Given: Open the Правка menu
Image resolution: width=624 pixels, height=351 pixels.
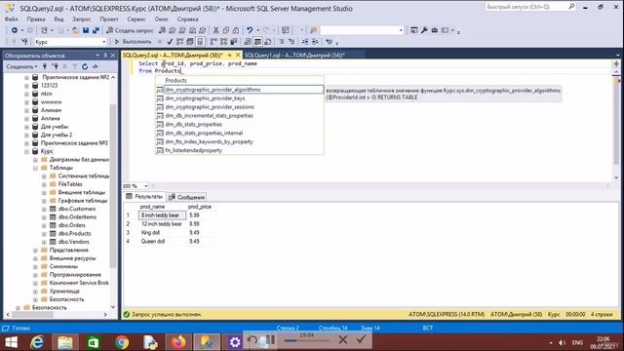Looking at the screenshot, I should point(36,19).
